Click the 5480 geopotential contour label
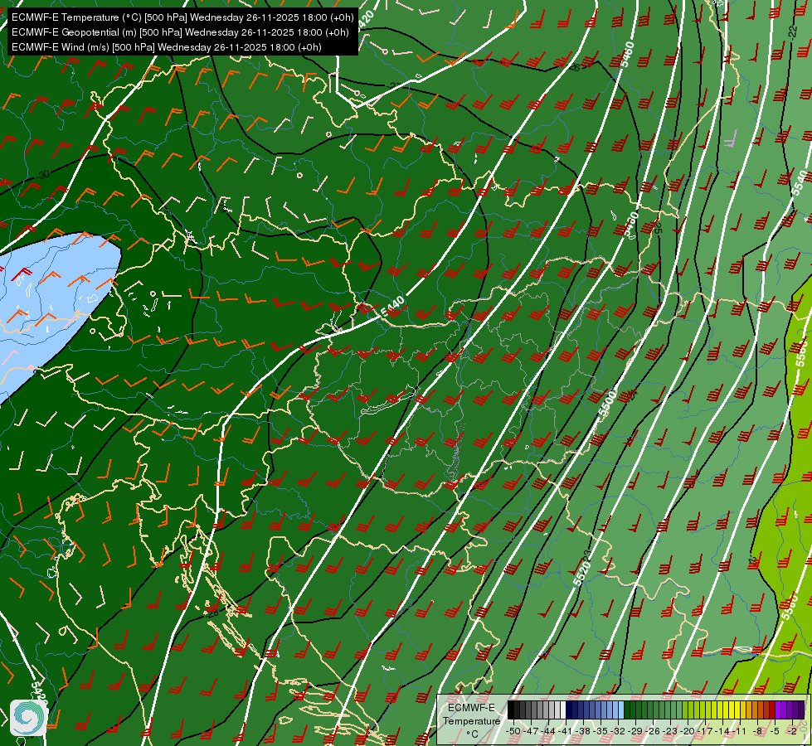 point(630,224)
